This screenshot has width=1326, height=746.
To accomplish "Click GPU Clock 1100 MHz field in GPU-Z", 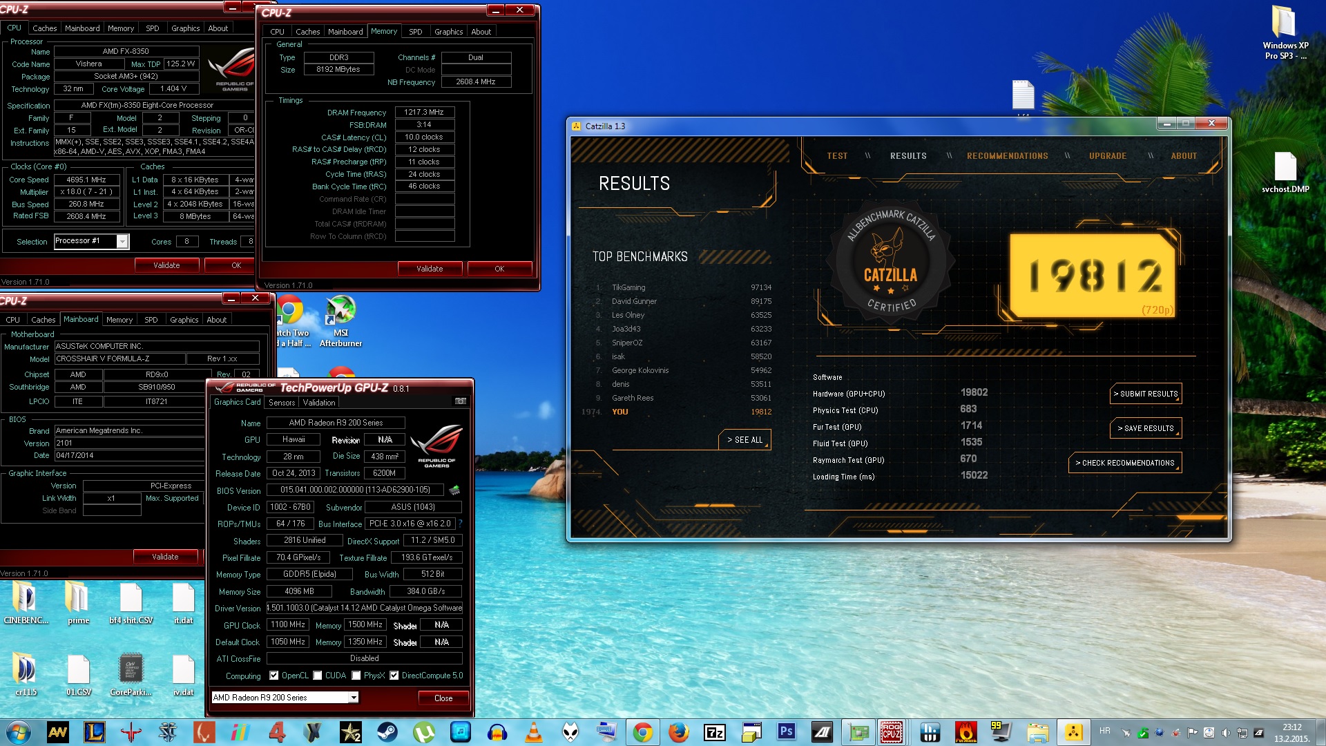I will (288, 624).
